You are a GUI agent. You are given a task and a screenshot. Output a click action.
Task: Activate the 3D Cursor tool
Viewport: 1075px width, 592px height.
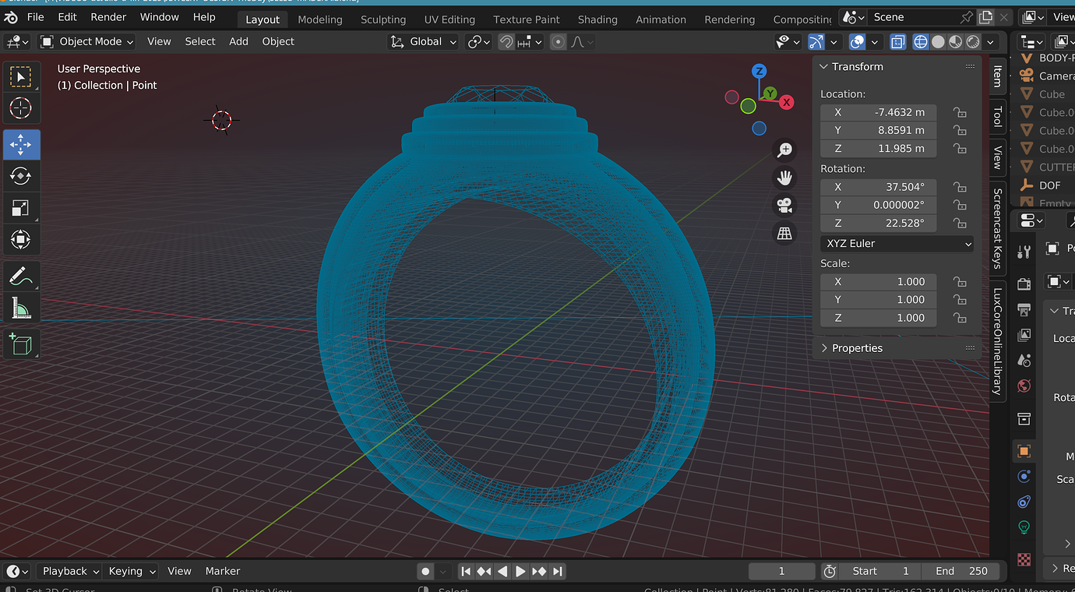[21, 108]
